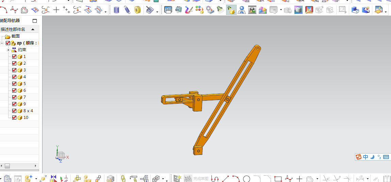The width and height of the screenshot is (391, 182).
Task: Select the sketch arc tool
Action: (x=236, y=178)
